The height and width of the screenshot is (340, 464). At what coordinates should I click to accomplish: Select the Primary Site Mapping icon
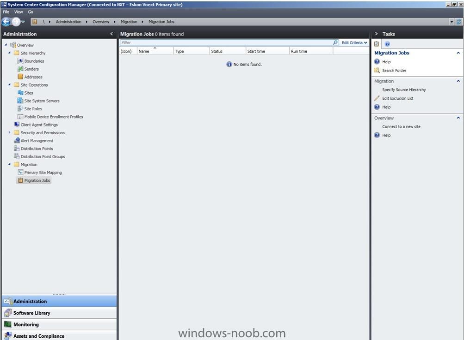[20, 173]
